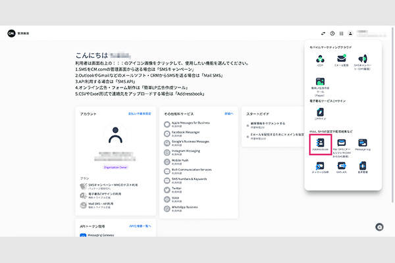Click the clock history icon in the header
The height and width of the screenshot is (263, 395).
tap(332, 33)
